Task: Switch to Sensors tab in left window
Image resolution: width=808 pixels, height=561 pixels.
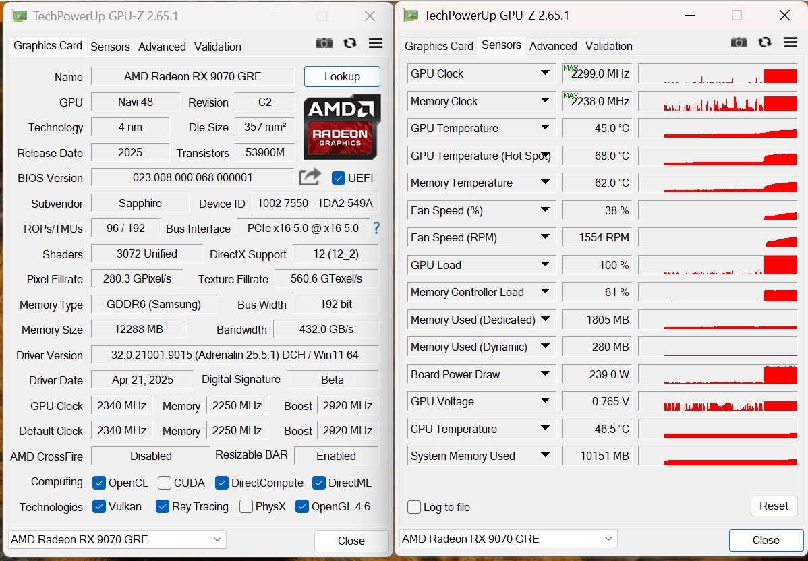Action: tap(110, 47)
